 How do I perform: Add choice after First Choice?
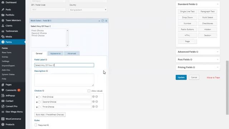click(x=93, y=97)
